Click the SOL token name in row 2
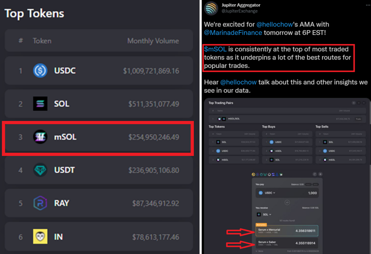The image size is (371, 254). 62,103
